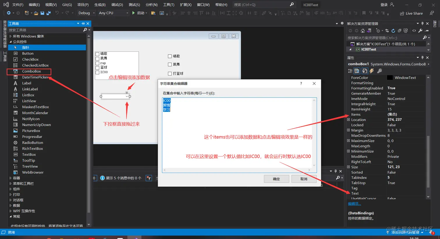Viewport: 440px width, 239px height.
Task: Select ComboBox in the toolbox
Action: coord(31,71)
